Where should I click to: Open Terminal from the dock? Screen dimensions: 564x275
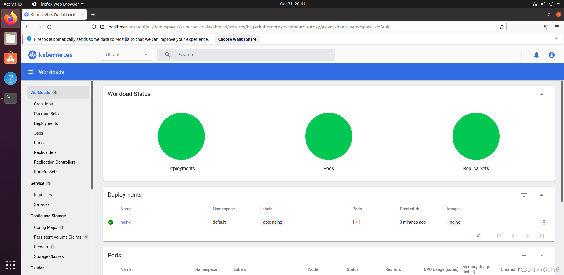point(11,98)
